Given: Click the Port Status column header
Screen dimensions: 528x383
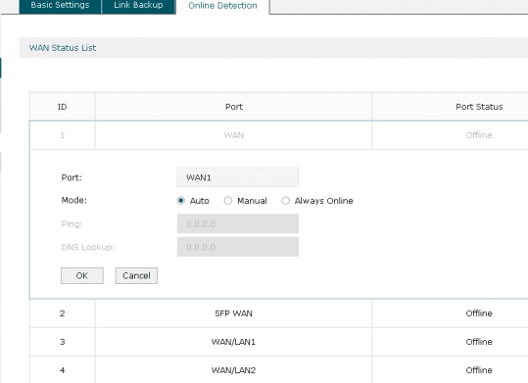Looking at the screenshot, I should [x=479, y=107].
